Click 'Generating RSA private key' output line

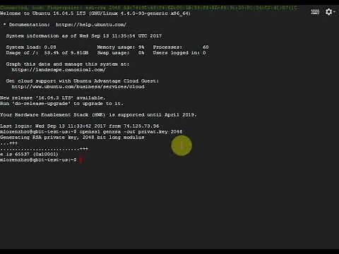click(72, 138)
